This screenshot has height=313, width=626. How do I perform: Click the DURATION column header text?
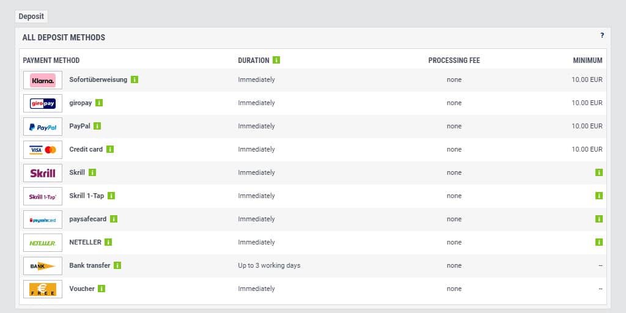[x=254, y=61]
